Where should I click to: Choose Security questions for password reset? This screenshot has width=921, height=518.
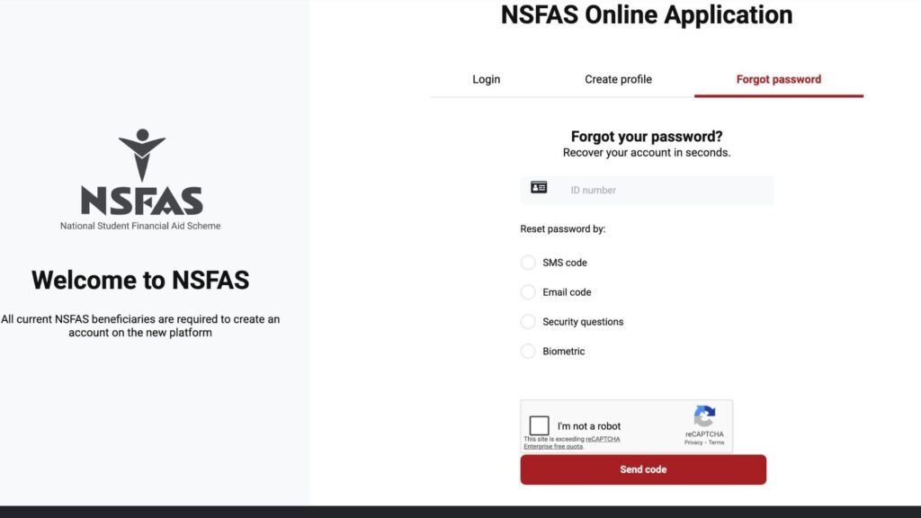coord(528,322)
